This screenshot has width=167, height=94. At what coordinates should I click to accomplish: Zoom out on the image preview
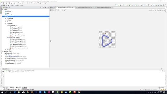pos(58,10)
